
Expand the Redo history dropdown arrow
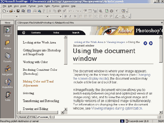pos(81,11)
